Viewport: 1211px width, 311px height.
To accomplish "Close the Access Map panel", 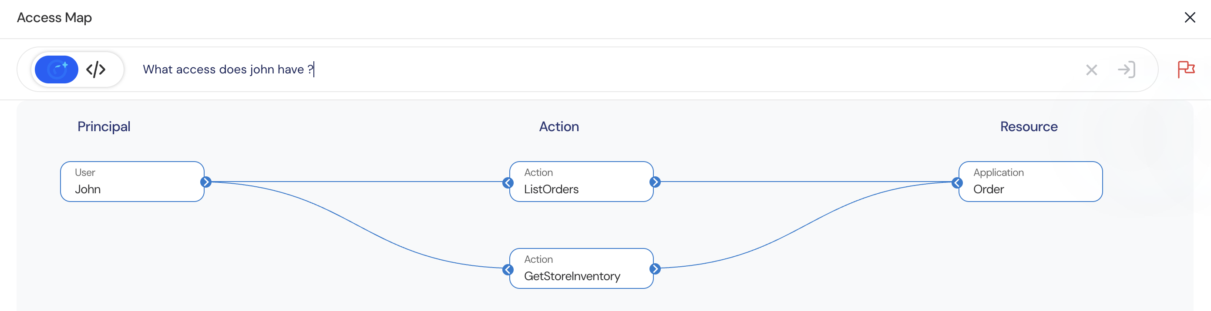I will [1189, 17].
